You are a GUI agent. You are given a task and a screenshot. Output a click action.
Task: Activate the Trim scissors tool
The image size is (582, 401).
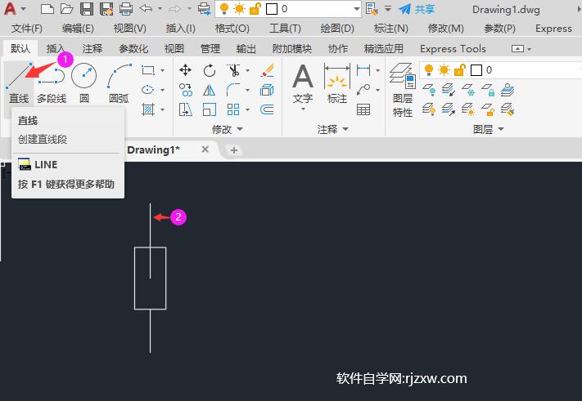coord(233,70)
